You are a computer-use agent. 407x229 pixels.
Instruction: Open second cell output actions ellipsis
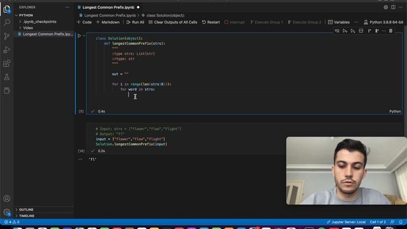pyautogui.click(x=80, y=159)
